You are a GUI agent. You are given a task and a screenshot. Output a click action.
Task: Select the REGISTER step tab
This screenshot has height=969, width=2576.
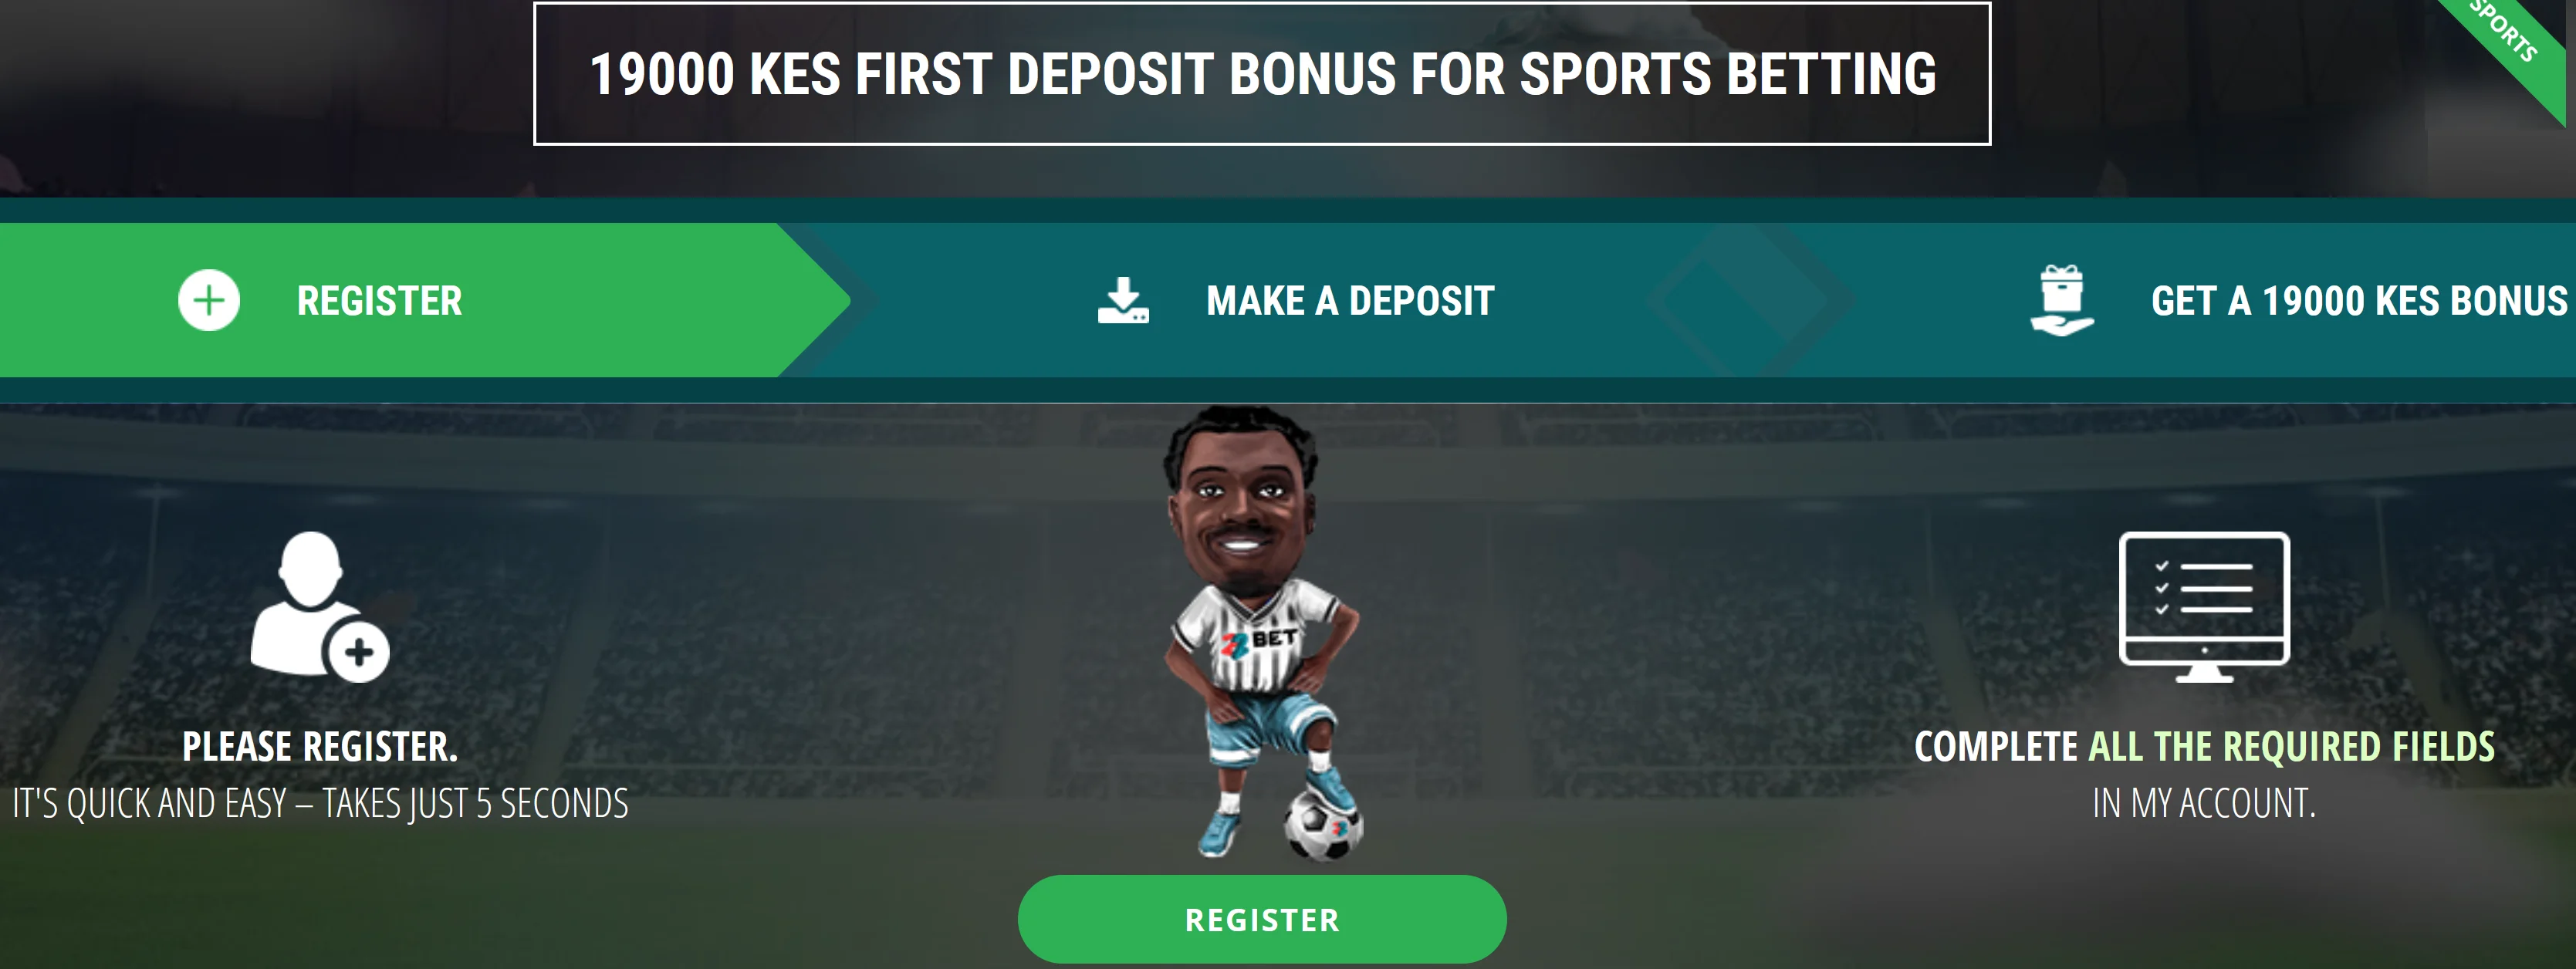tap(425, 300)
